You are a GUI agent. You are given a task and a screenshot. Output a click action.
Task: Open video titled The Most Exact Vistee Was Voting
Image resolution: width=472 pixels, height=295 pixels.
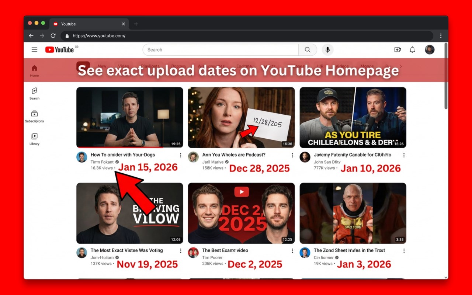click(x=127, y=250)
